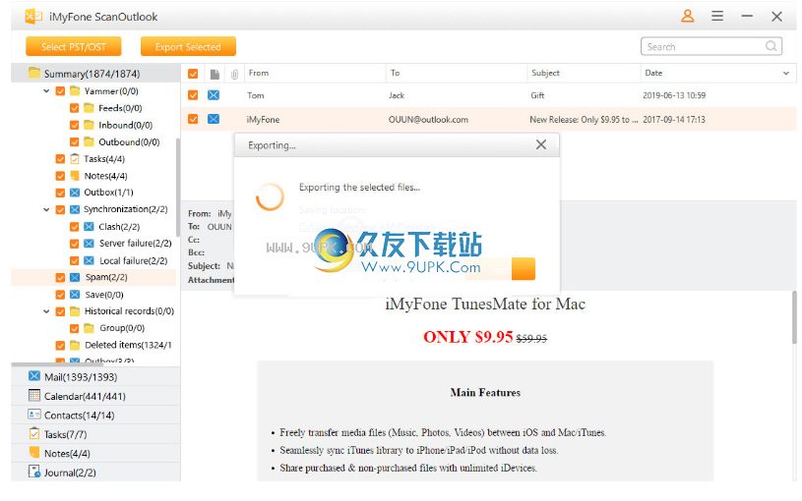
Task: Click the mail icon in Tom's row
Action: pyautogui.click(x=214, y=95)
